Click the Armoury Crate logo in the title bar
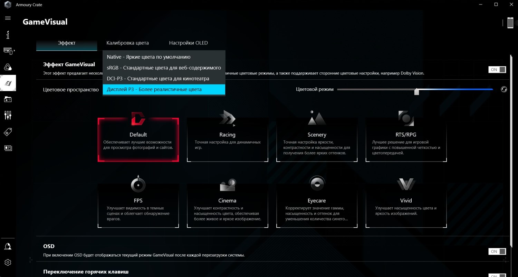The image size is (518, 277). (x=8, y=4)
